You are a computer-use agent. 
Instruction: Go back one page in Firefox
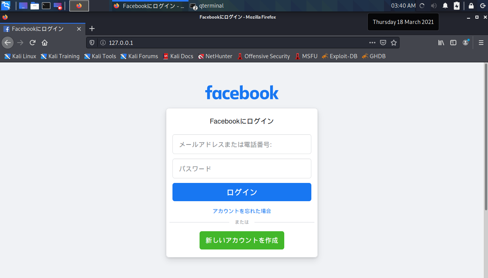pyautogui.click(x=8, y=43)
